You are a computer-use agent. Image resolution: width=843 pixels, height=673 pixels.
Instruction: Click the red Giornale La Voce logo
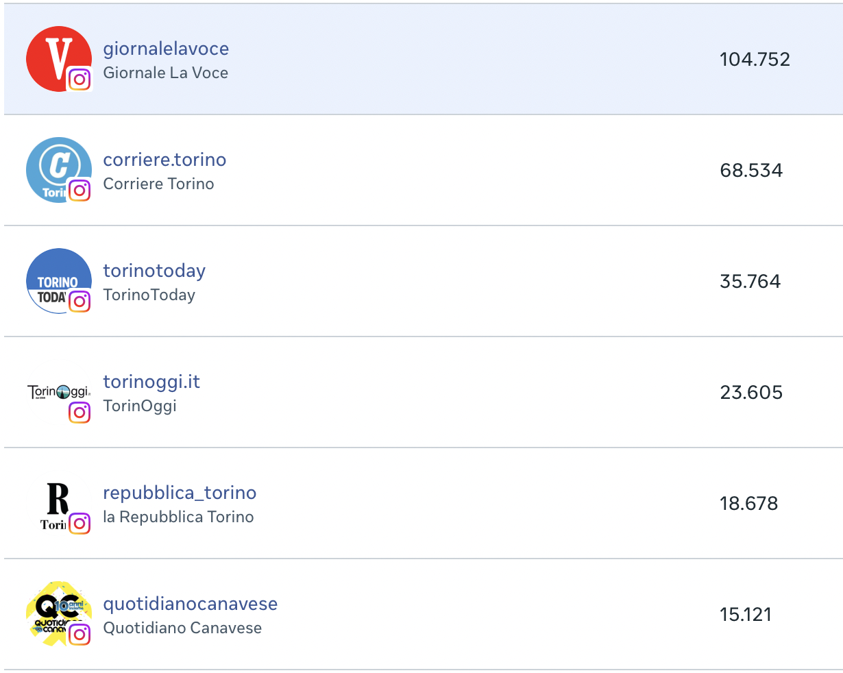click(x=58, y=59)
